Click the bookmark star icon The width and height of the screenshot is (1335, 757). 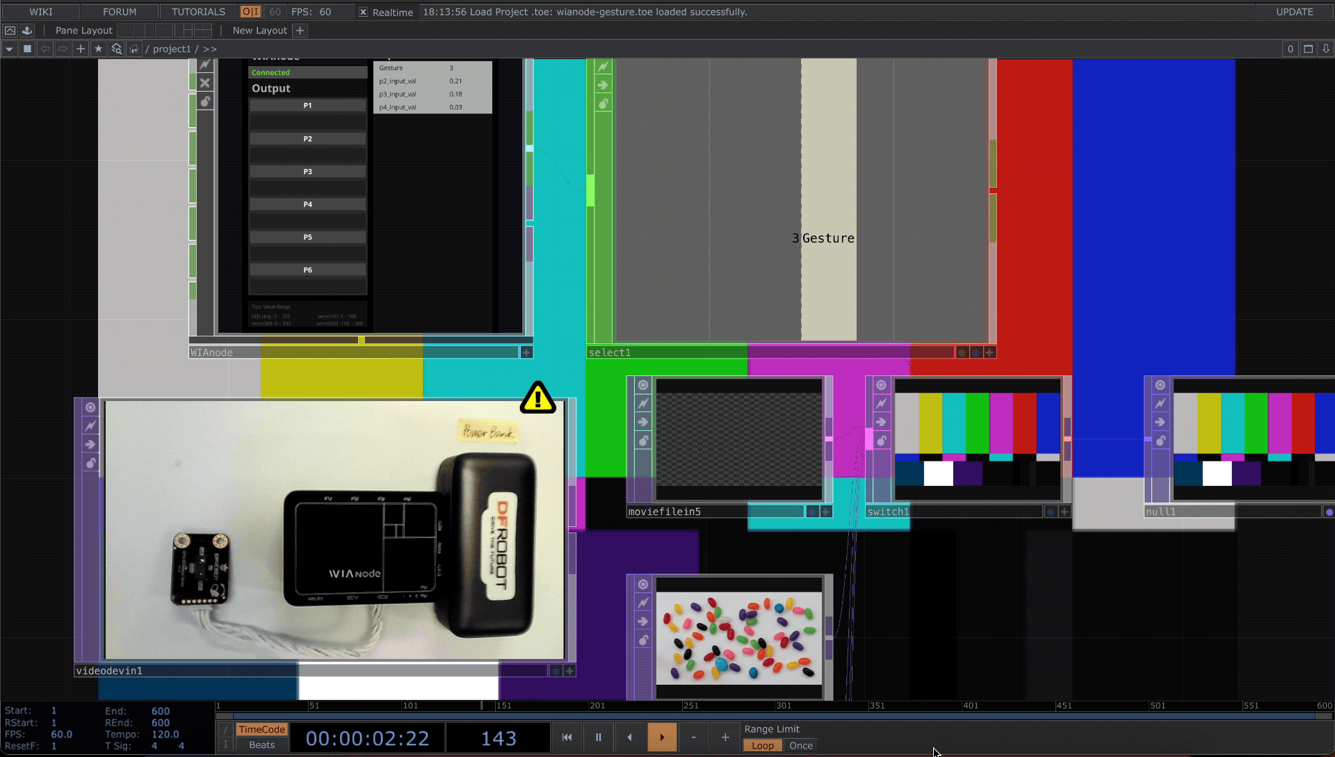pos(98,49)
